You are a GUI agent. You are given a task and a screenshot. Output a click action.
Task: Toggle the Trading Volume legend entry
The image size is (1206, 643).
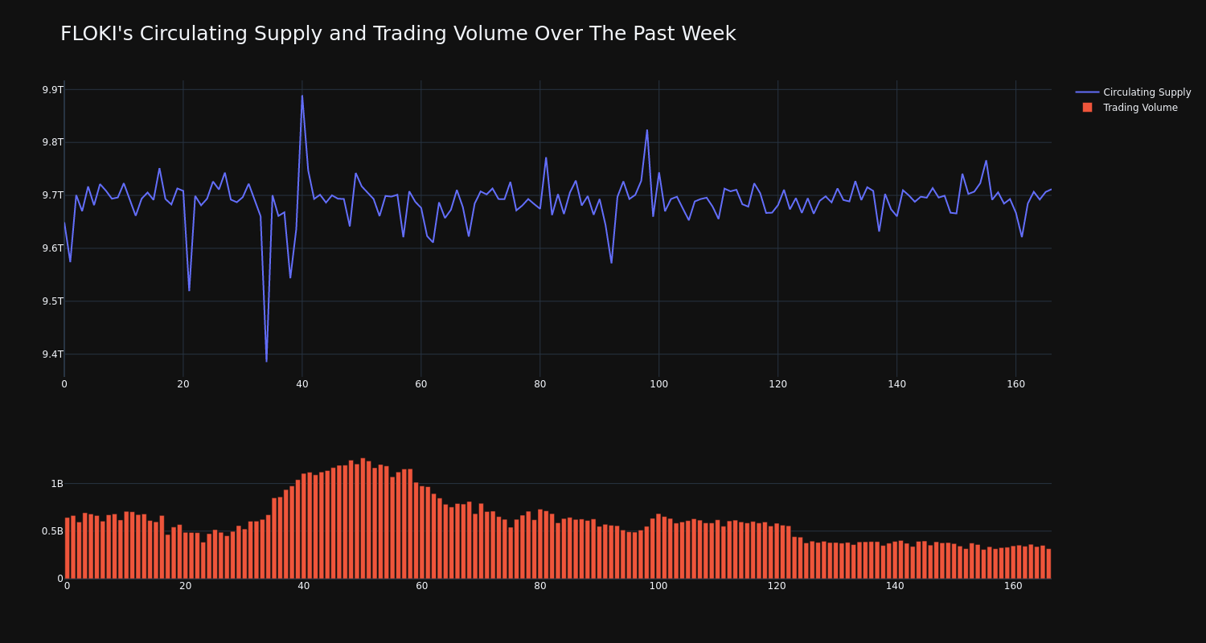[1133, 108]
